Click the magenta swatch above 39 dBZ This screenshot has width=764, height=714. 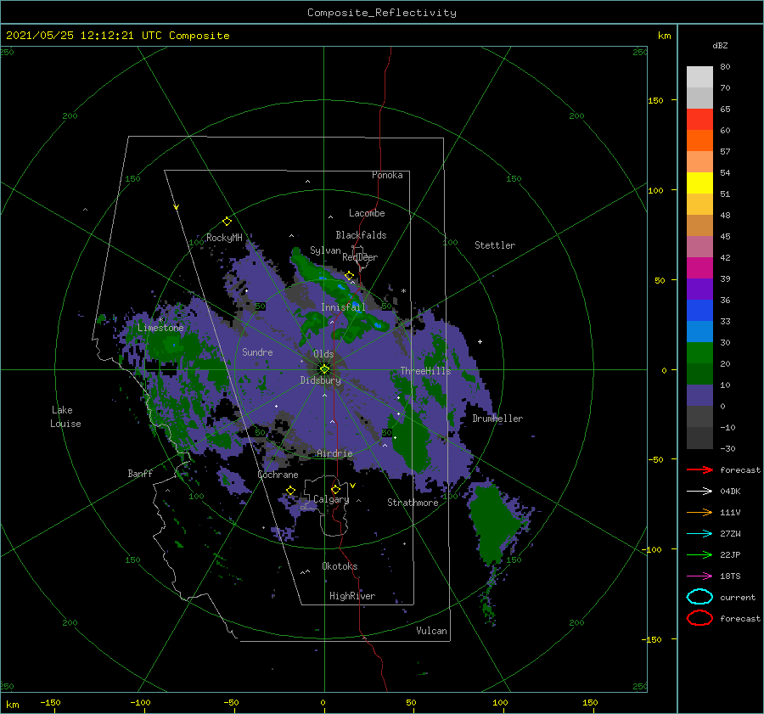pos(699,268)
